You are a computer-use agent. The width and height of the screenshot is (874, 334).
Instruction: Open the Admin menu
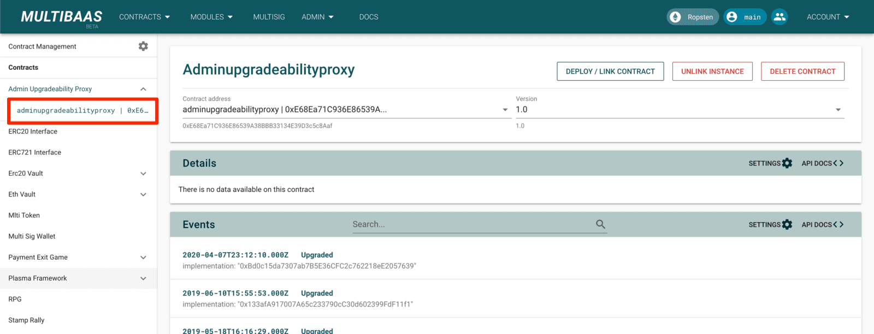pos(317,17)
